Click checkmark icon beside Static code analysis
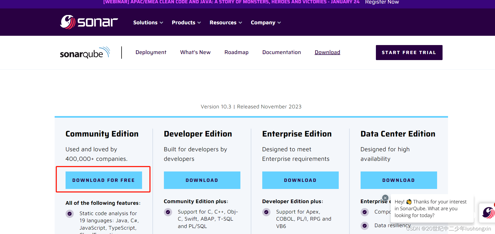Viewport: 495px width, 234px height. [70, 214]
